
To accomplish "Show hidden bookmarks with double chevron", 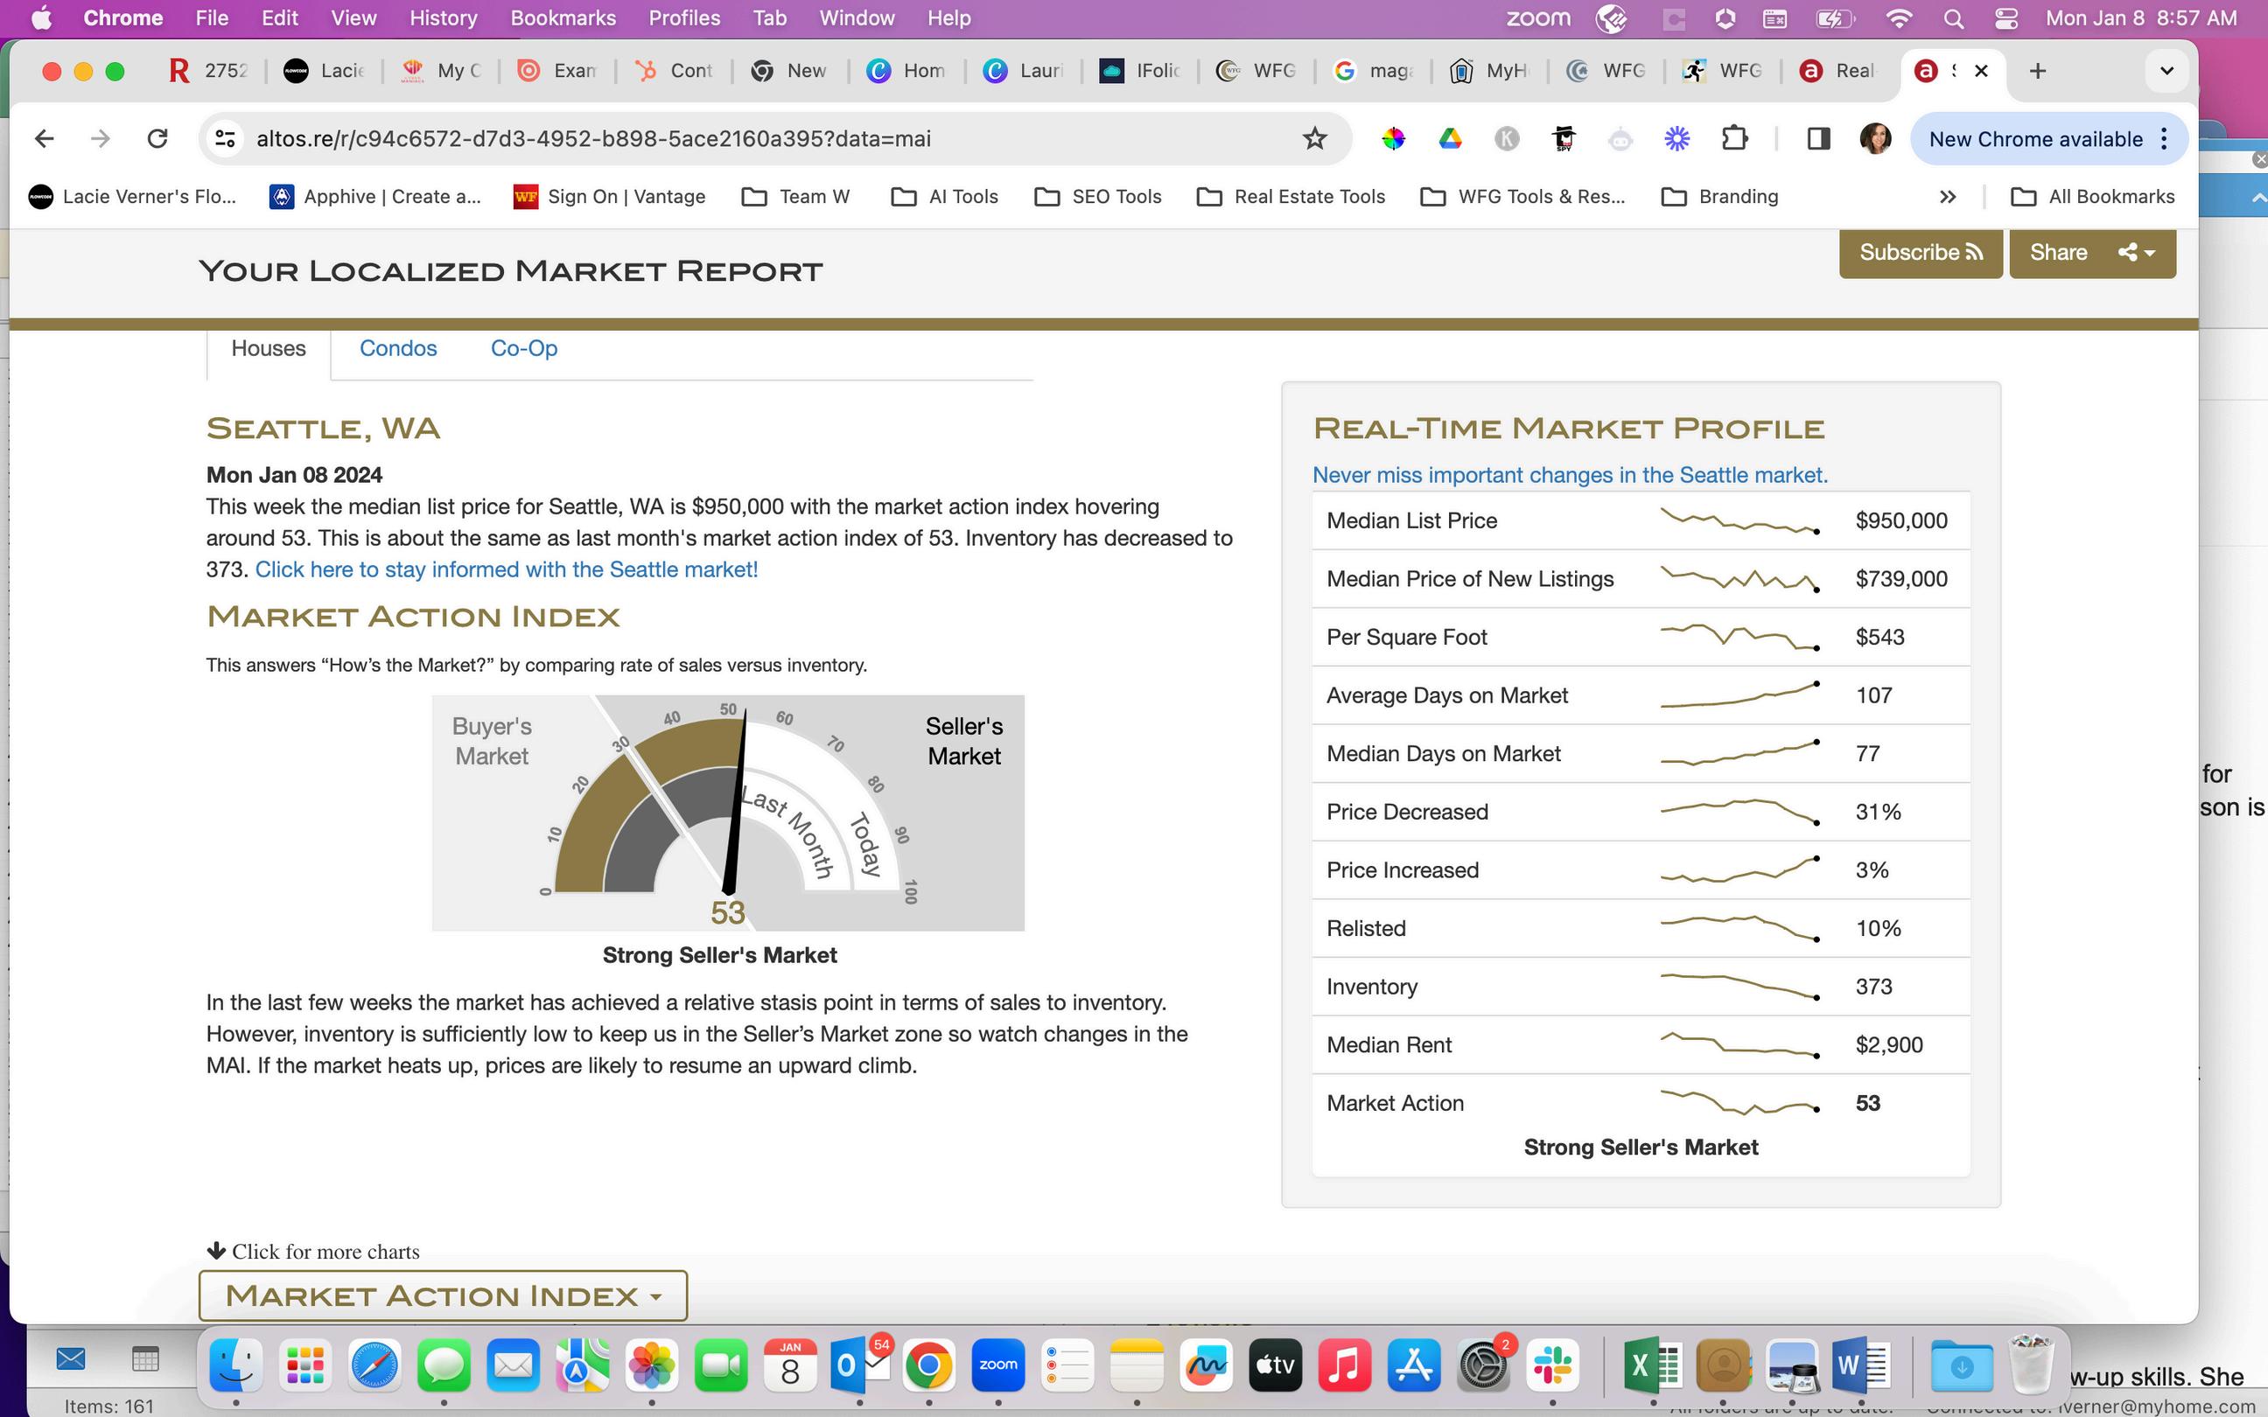I will (x=1948, y=197).
